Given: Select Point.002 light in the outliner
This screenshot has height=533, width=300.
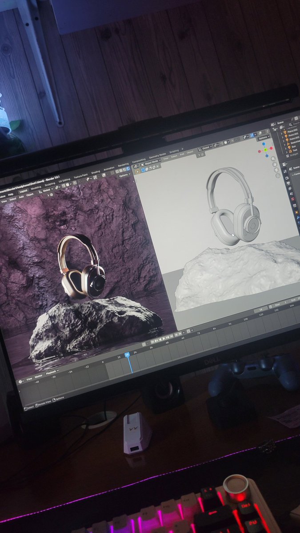Looking at the screenshot, I should pyautogui.click(x=294, y=138).
